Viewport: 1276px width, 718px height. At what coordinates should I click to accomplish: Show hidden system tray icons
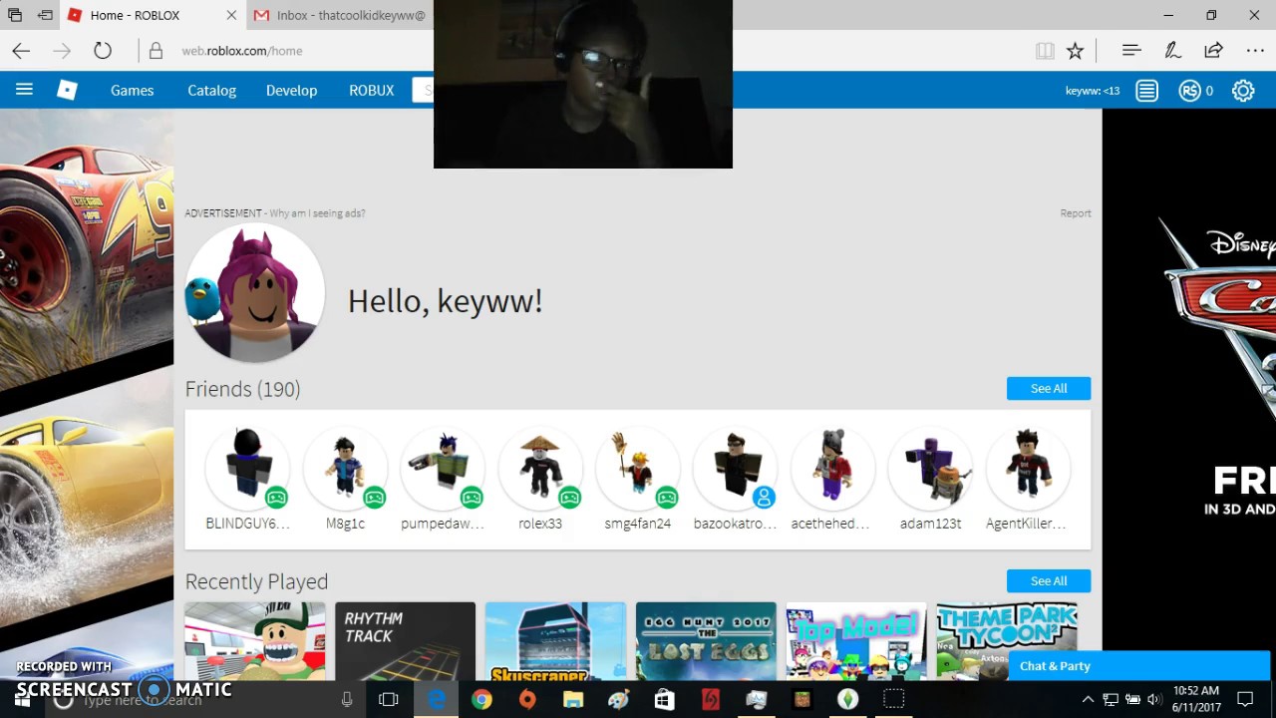tap(1088, 700)
